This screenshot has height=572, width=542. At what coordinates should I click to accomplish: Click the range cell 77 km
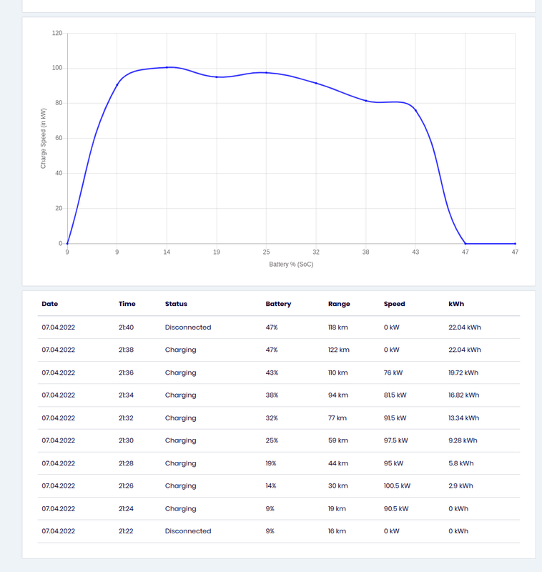pos(337,418)
